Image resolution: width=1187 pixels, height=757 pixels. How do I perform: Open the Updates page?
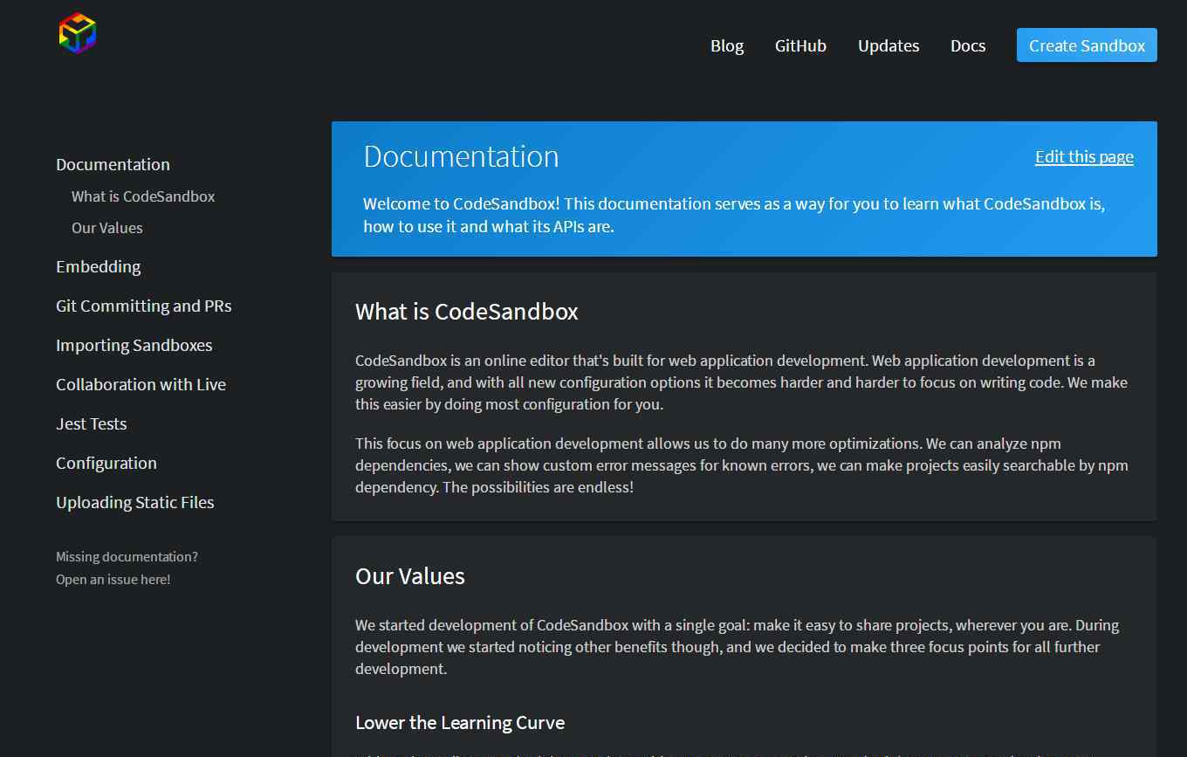[x=889, y=45]
